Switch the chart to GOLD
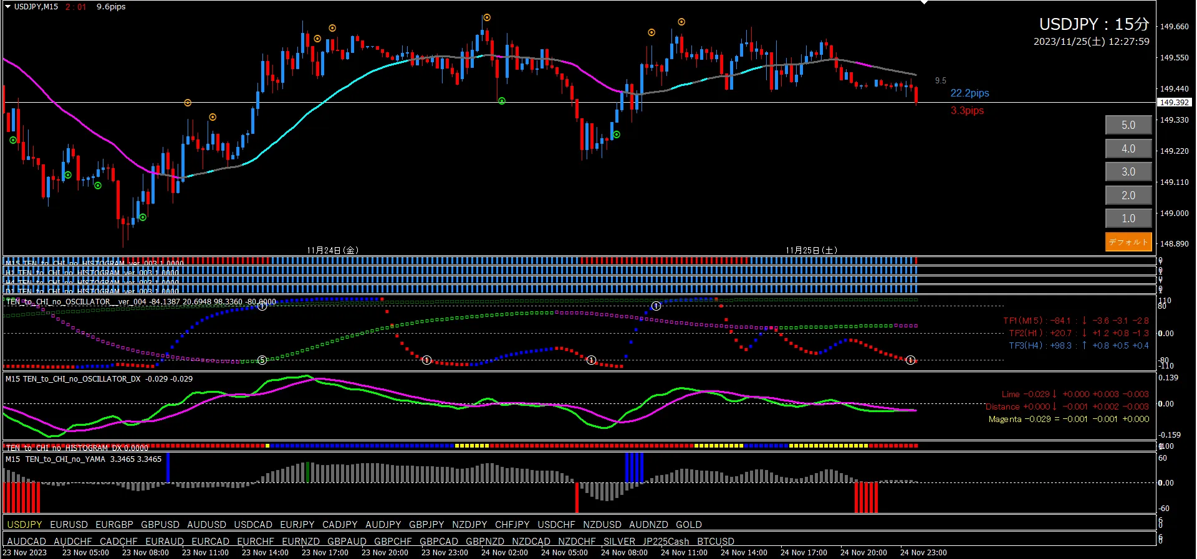The height and width of the screenshot is (559, 1197). [689, 525]
